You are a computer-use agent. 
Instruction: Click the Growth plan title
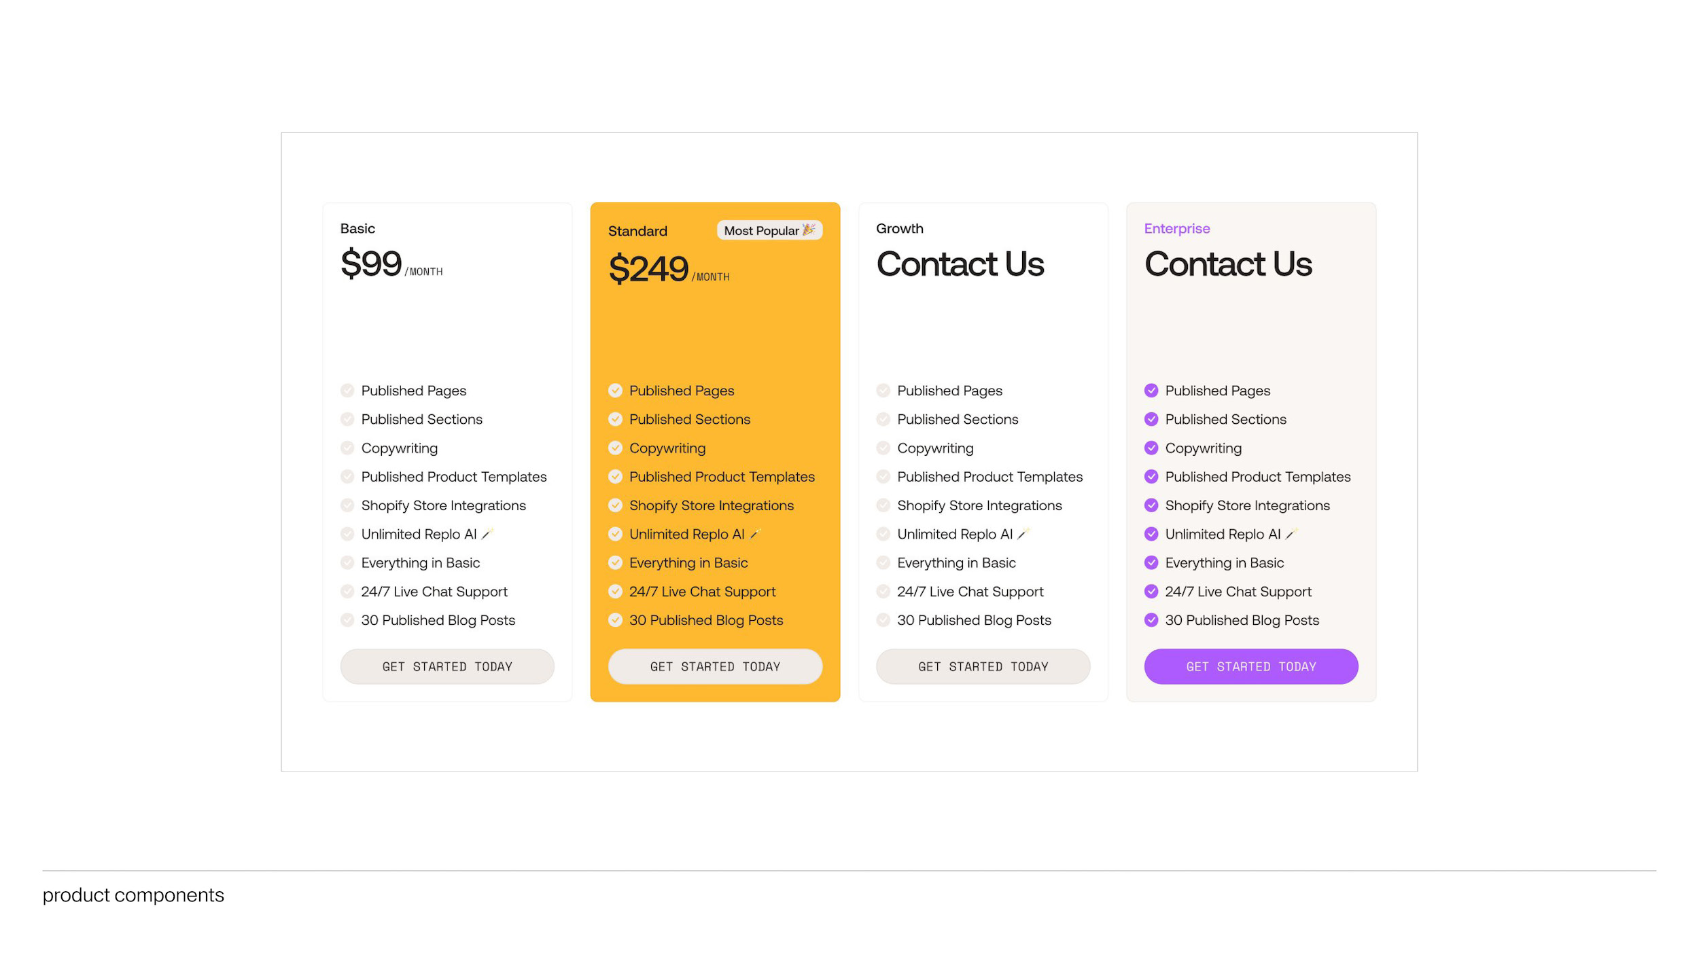click(x=899, y=228)
